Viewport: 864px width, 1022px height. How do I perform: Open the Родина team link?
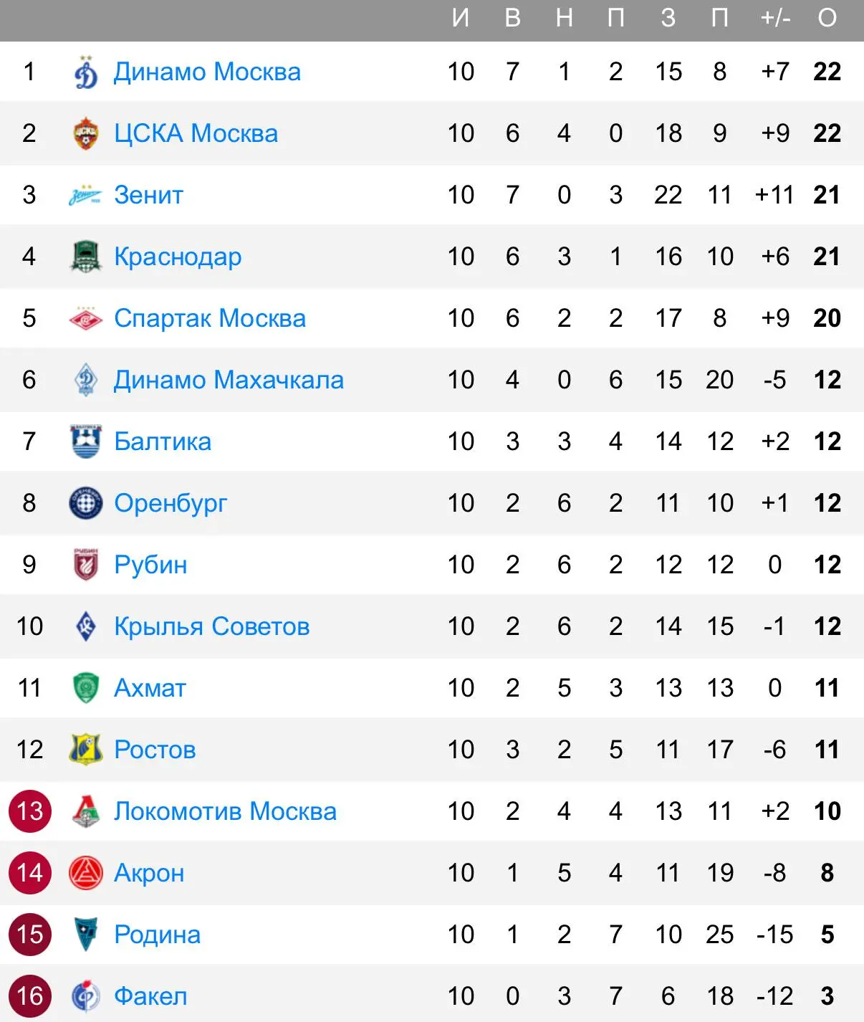[x=158, y=935]
